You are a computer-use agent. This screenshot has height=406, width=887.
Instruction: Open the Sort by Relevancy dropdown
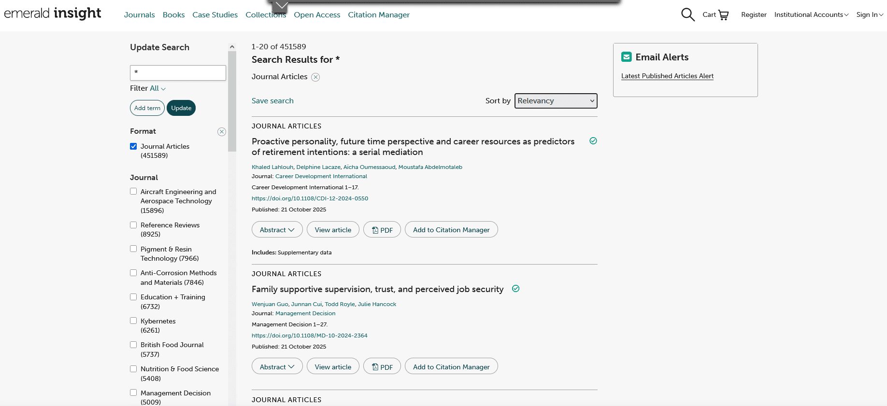click(x=556, y=101)
